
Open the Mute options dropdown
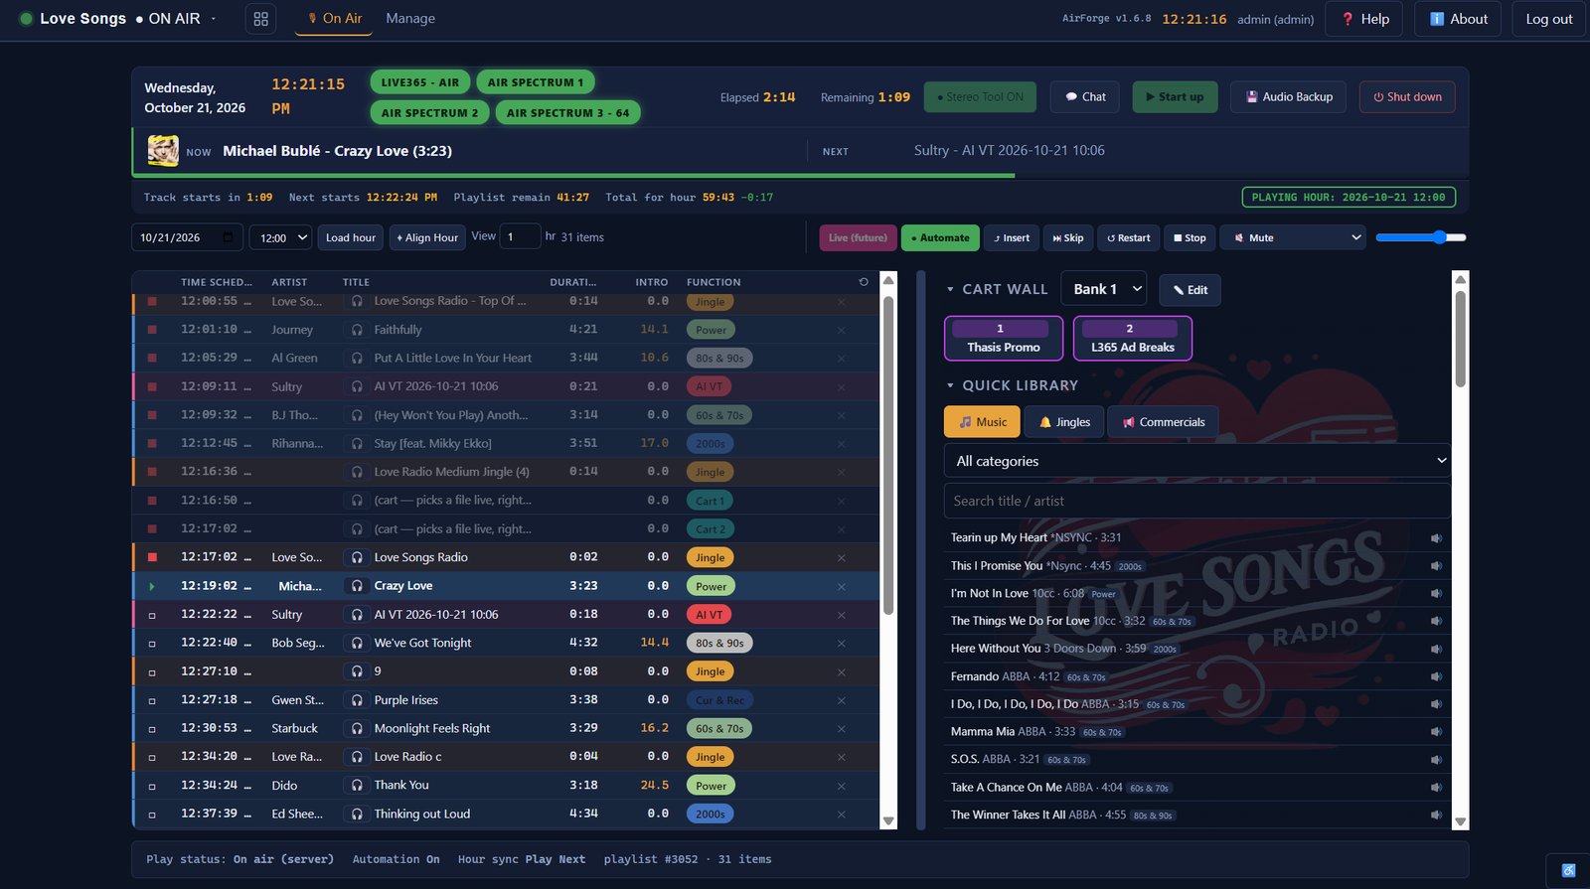click(1295, 237)
